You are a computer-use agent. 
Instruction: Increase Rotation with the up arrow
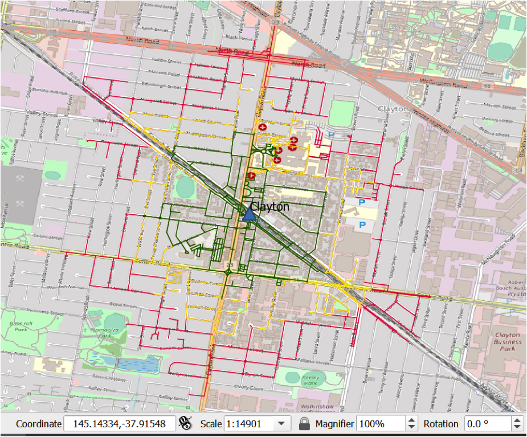pos(517,420)
